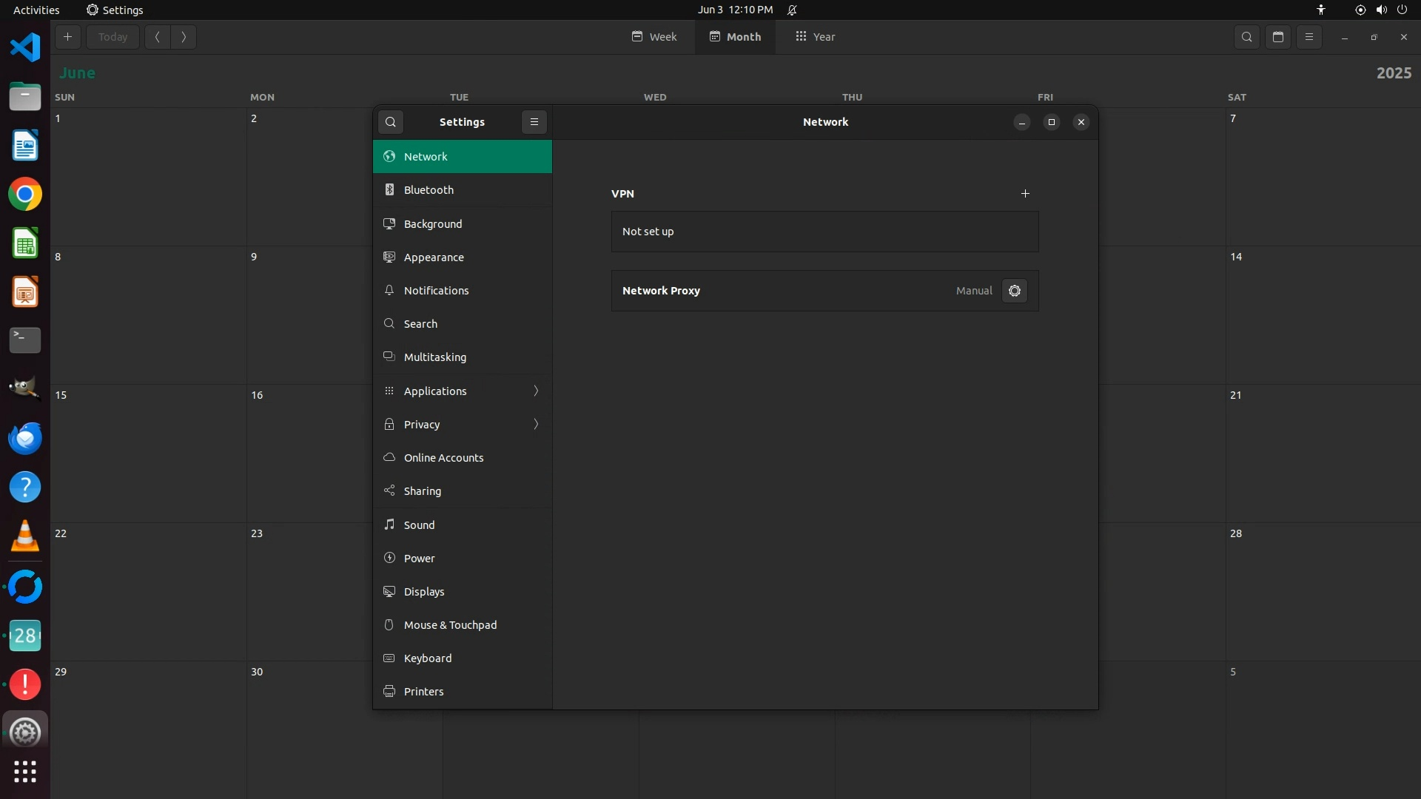Expand the Privacy settings section
Screen dimensions: 1421x799
(x=463, y=424)
